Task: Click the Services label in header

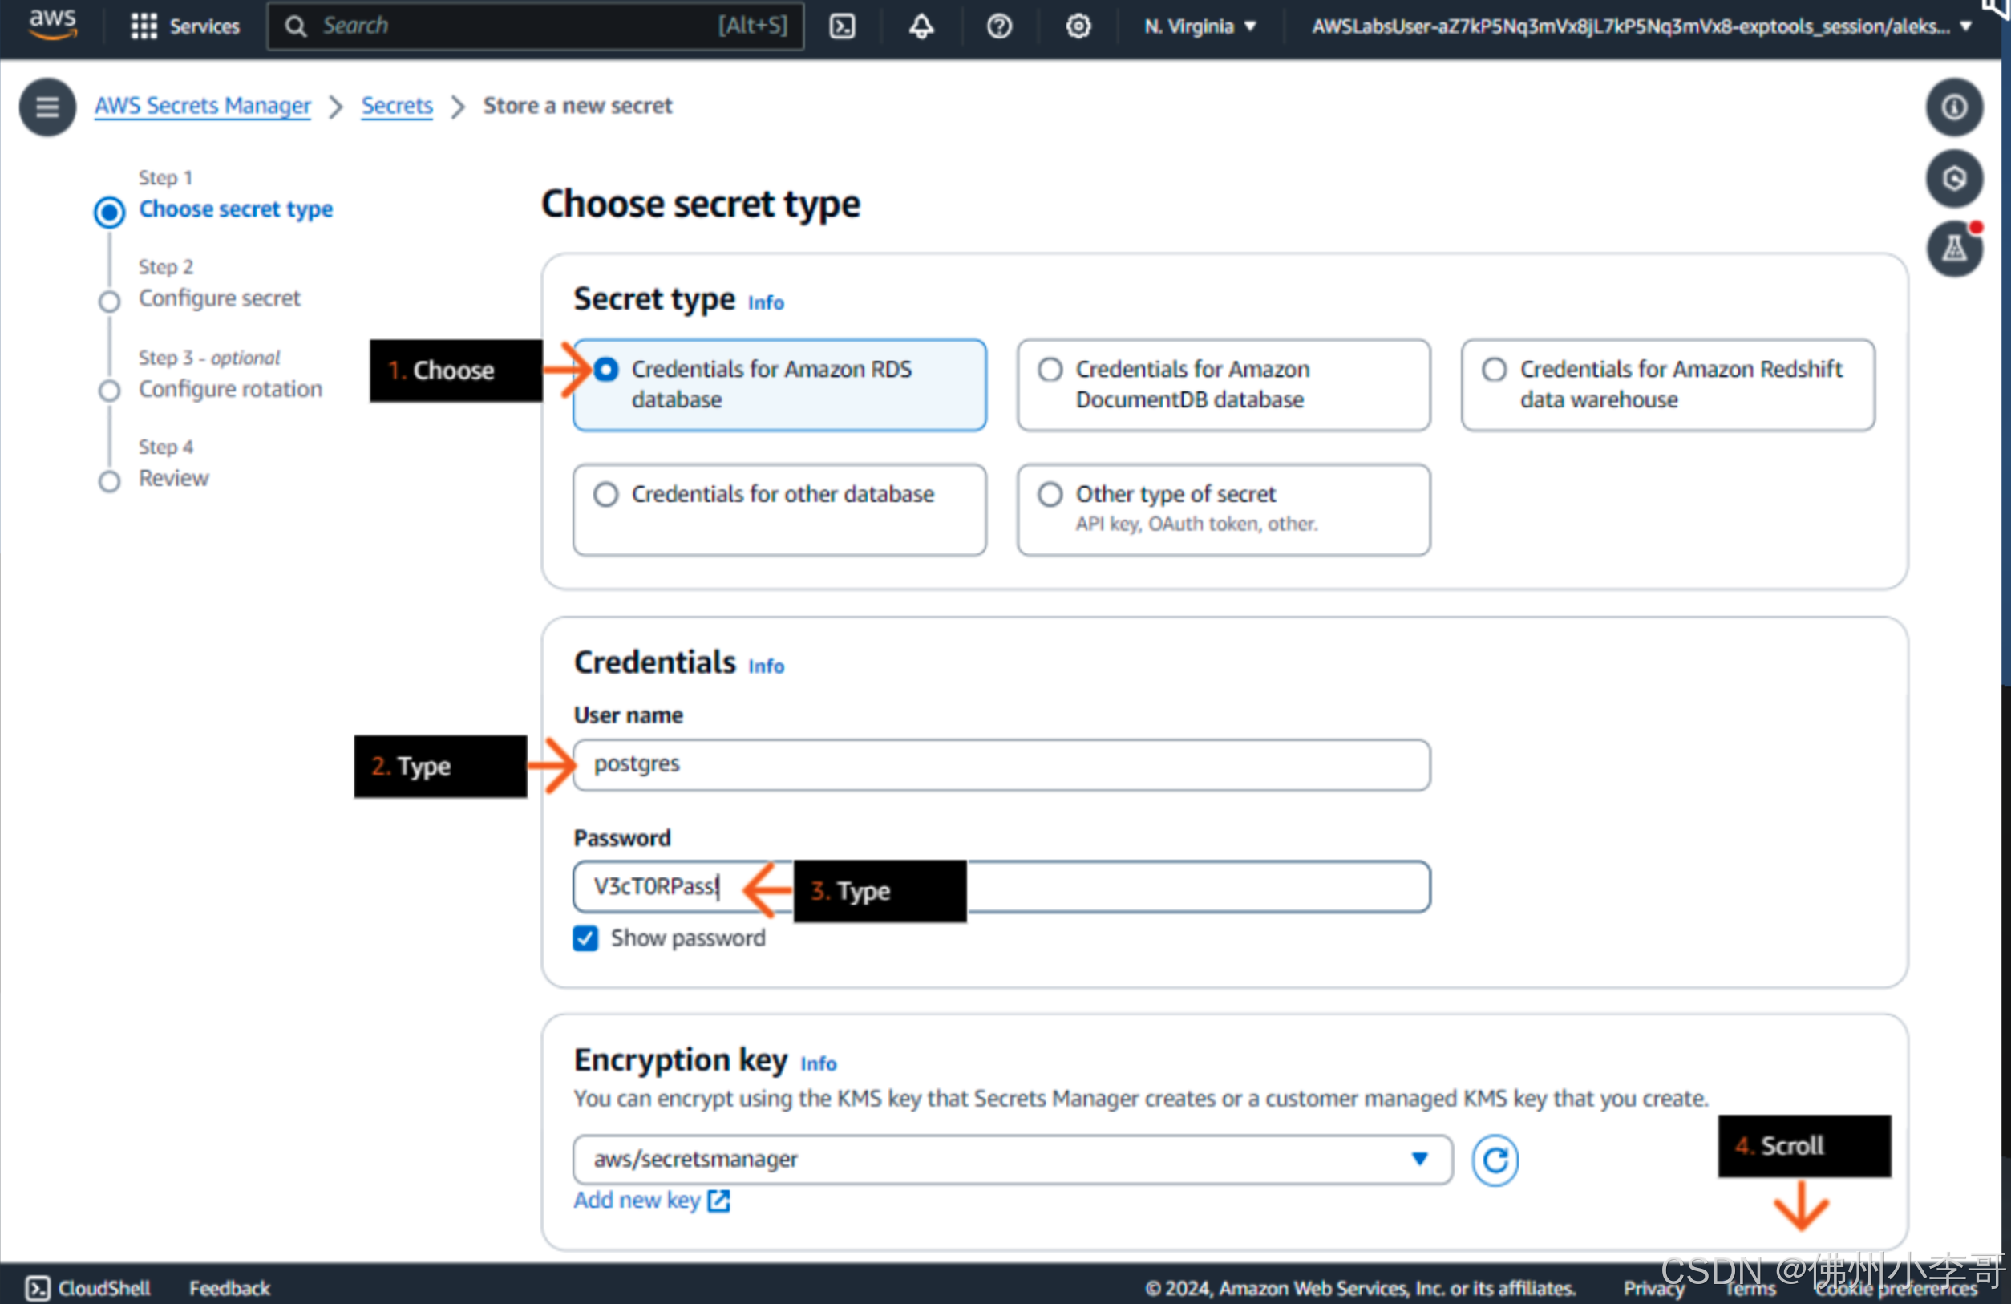Action: coord(204,26)
